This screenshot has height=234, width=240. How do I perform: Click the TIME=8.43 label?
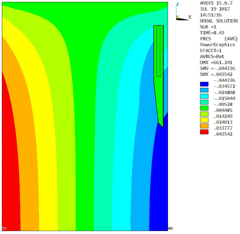point(212,33)
